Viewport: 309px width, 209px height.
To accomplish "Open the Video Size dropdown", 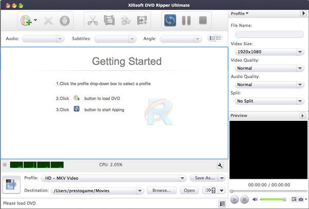I will tap(267, 52).
